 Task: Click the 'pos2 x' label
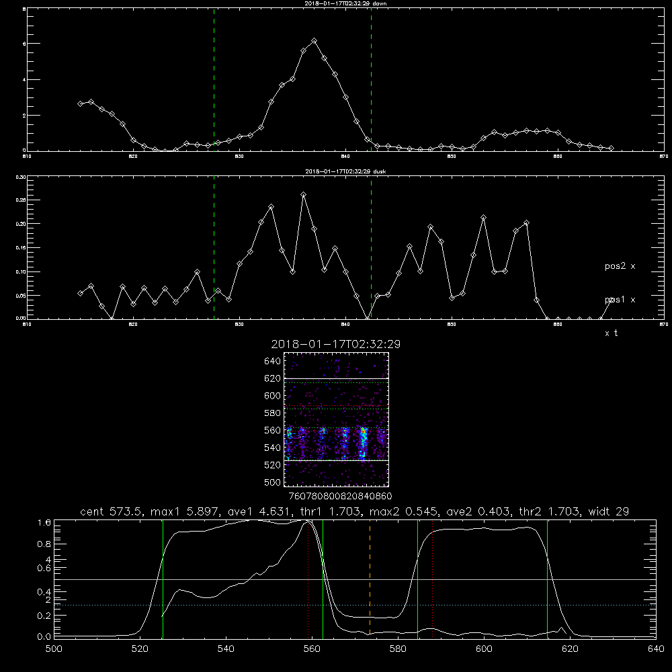[620, 266]
